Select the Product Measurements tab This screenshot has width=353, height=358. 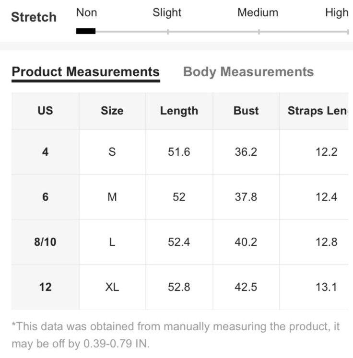86,73
